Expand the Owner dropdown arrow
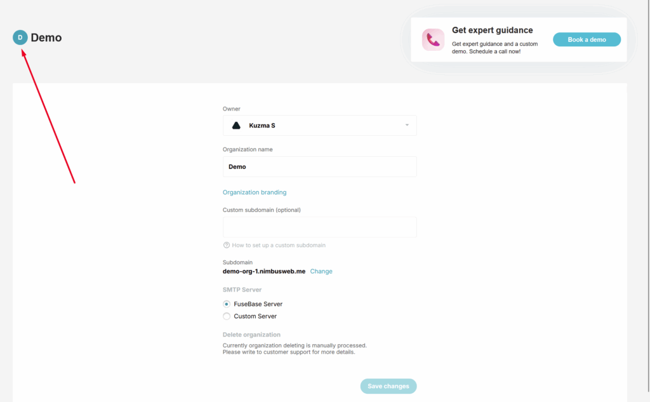The height and width of the screenshot is (402, 650). tap(407, 125)
